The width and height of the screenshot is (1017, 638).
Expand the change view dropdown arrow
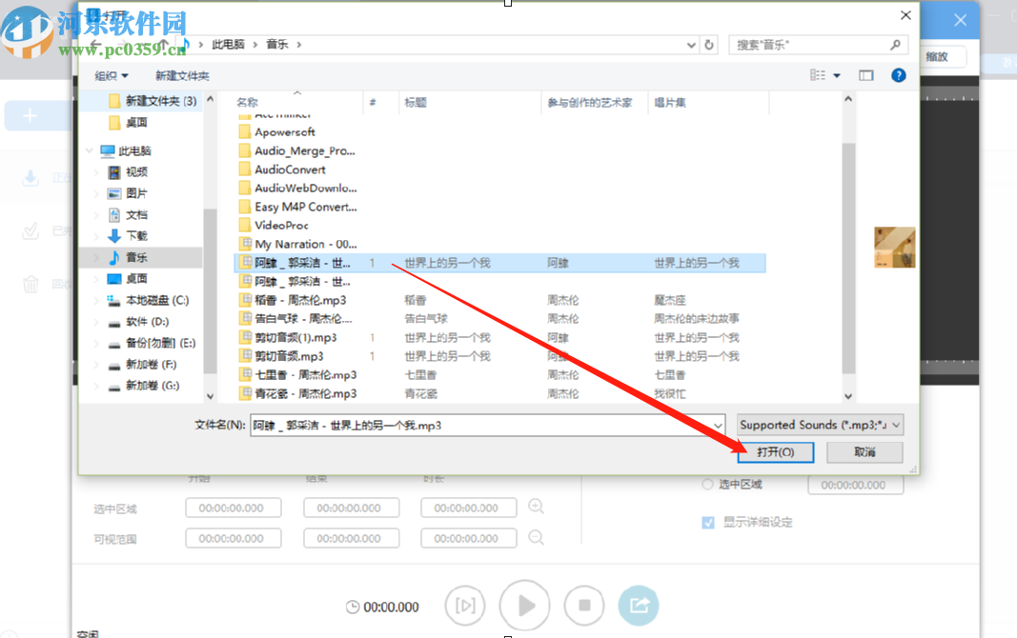[835, 75]
